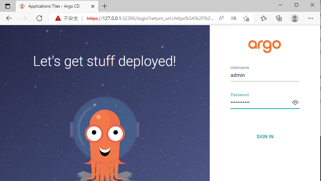Image resolution: width=321 pixels, height=181 pixels.
Task: Open the Settings and more ellipsis menu
Action: (311, 18)
